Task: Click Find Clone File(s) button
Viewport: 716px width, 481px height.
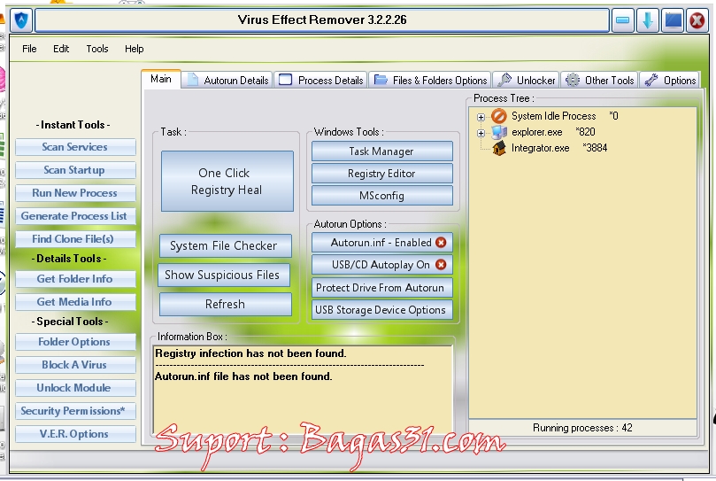Action: [x=75, y=238]
